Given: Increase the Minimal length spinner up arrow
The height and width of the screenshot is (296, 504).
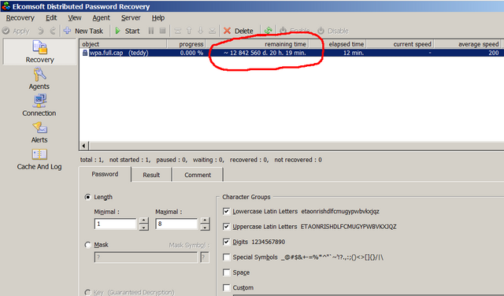Looking at the screenshot, I should click(x=143, y=220).
